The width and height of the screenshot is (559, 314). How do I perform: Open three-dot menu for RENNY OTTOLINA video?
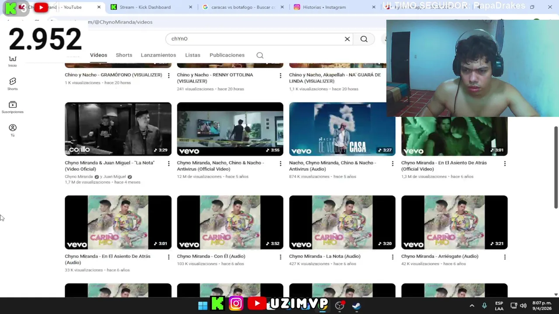[280, 75]
